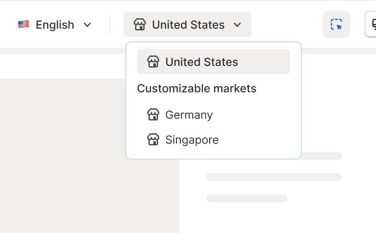Toggle the inspector selection tool icon
Viewport: 376px width, 233px height.
click(336, 24)
